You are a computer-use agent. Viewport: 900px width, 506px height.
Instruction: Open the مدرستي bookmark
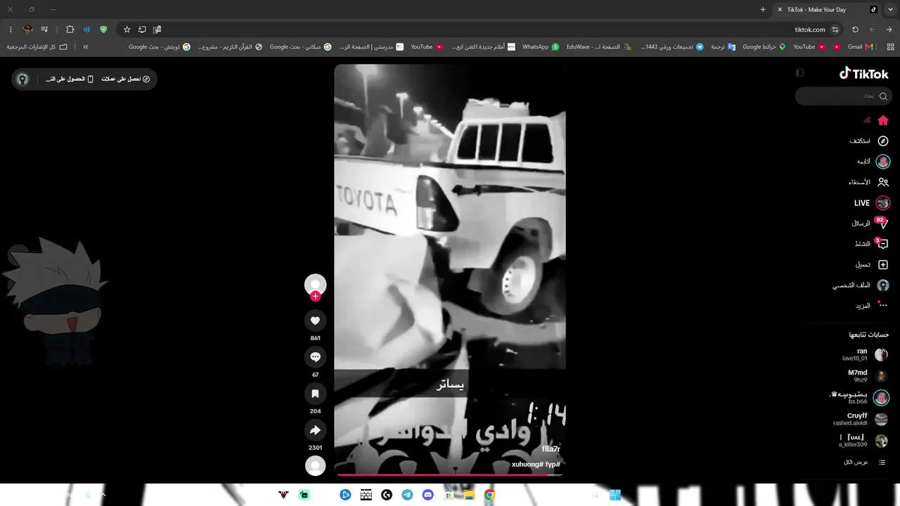coord(371,47)
